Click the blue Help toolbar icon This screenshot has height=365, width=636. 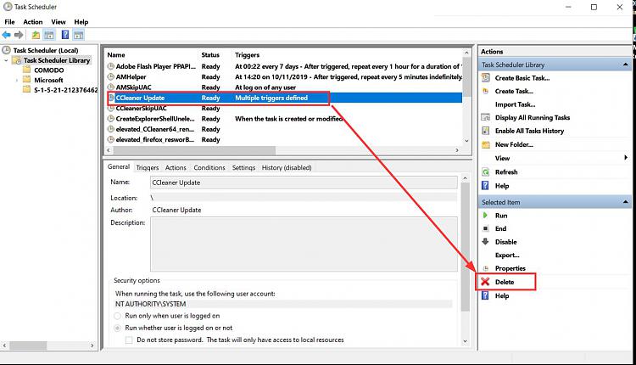pyautogui.click(x=65, y=35)
